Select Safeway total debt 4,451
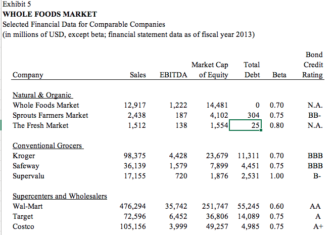The image size is (334, 235). (x=251, y=166)
